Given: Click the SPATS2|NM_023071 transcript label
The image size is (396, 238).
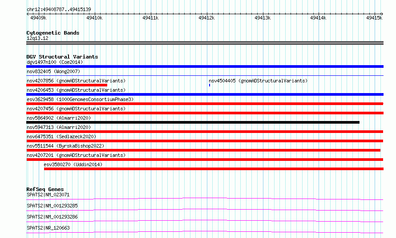Looking at the screenshot, I should (x=48, y=195).
